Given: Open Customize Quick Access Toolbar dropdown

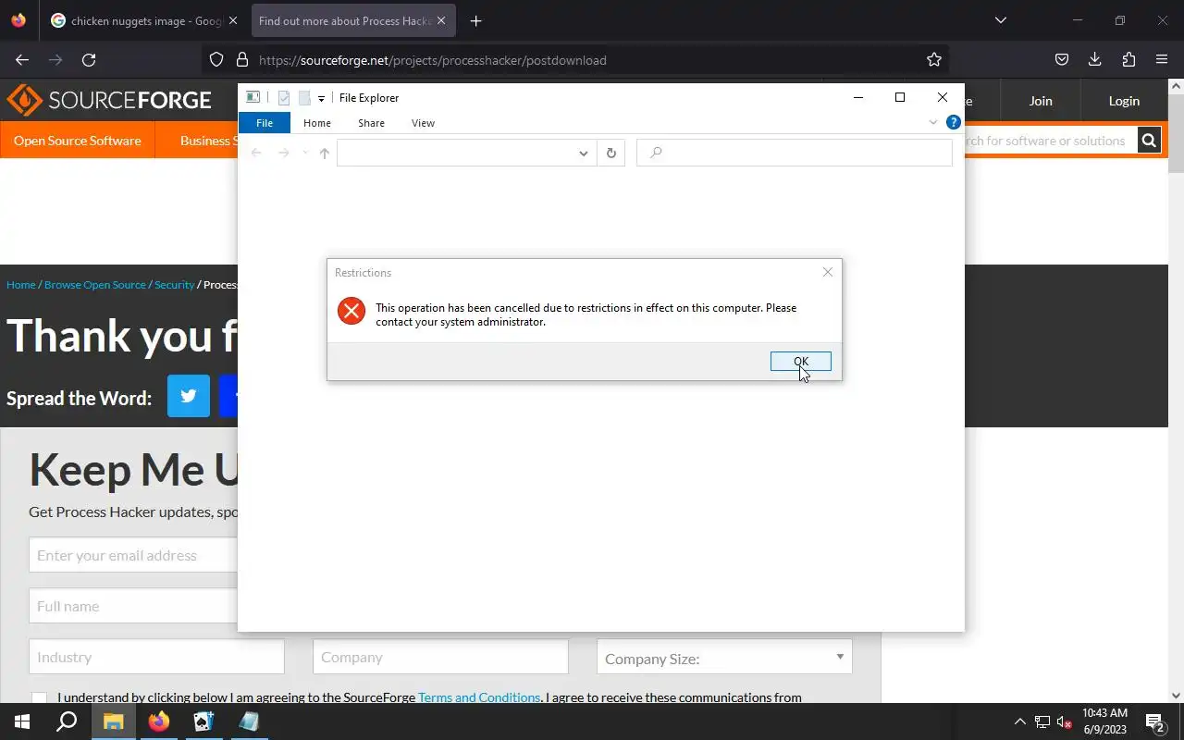Looking at the screenshot, I should (321, 98).
